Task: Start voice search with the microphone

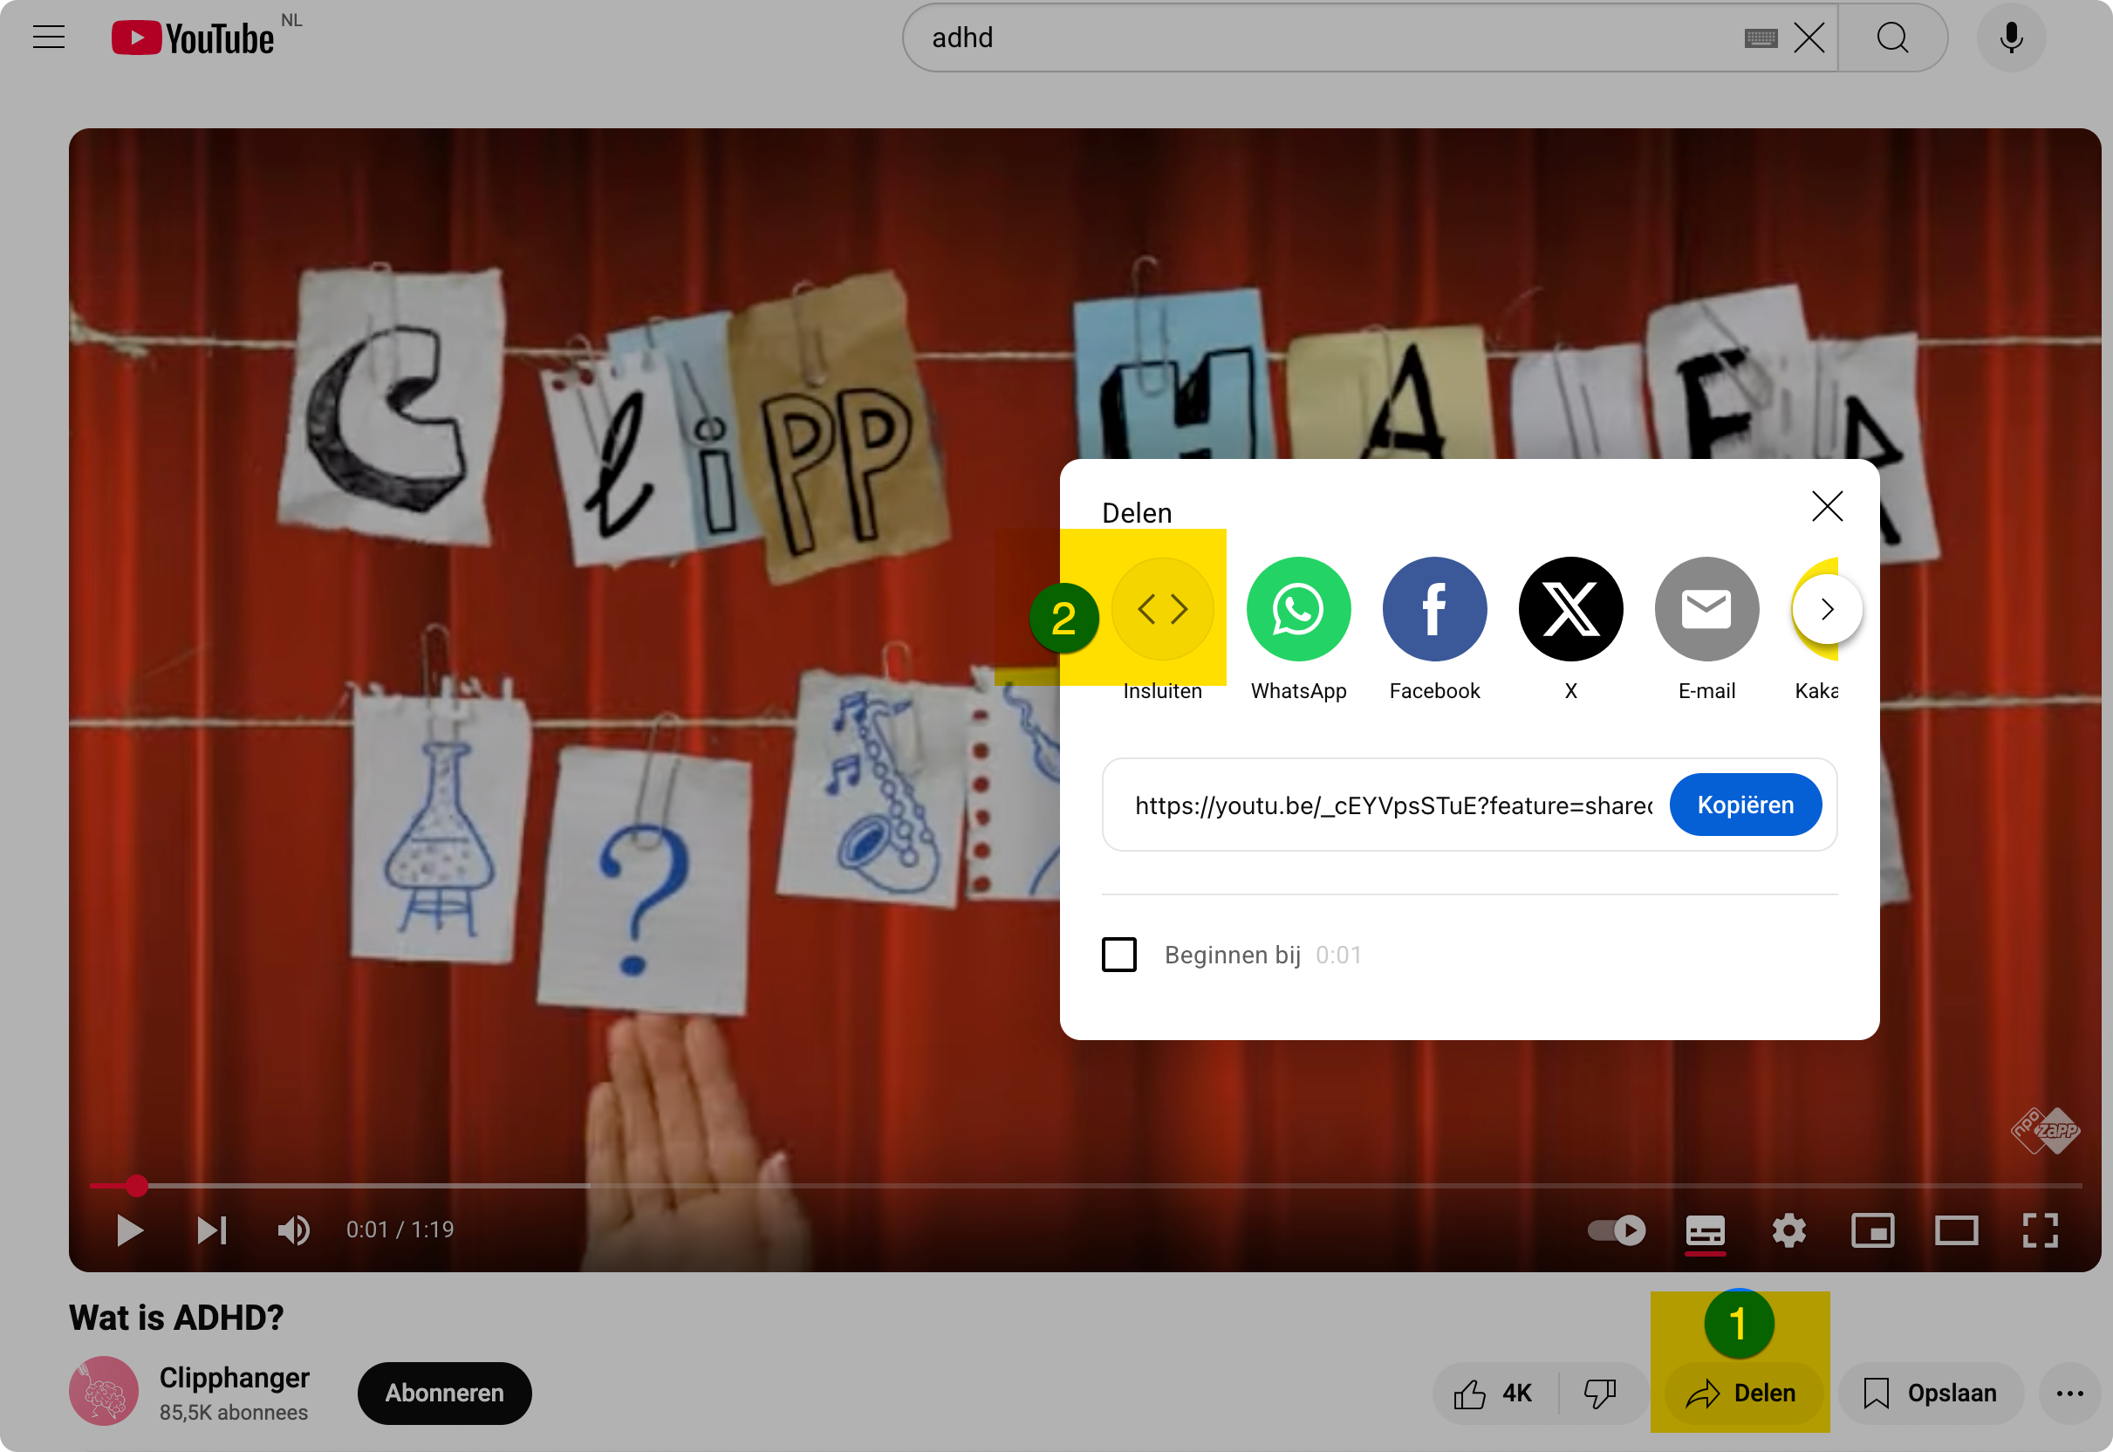Action: [2011, 38]
